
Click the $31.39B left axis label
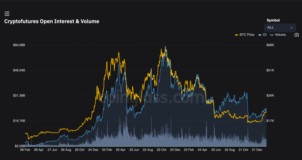(x=19, y=96)
